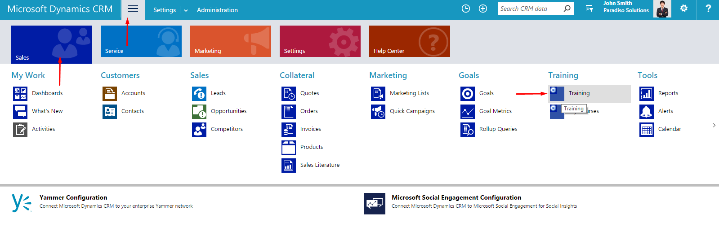The image size is (719, 240).
Task: Click the Products icon
Action: [289, 147]
